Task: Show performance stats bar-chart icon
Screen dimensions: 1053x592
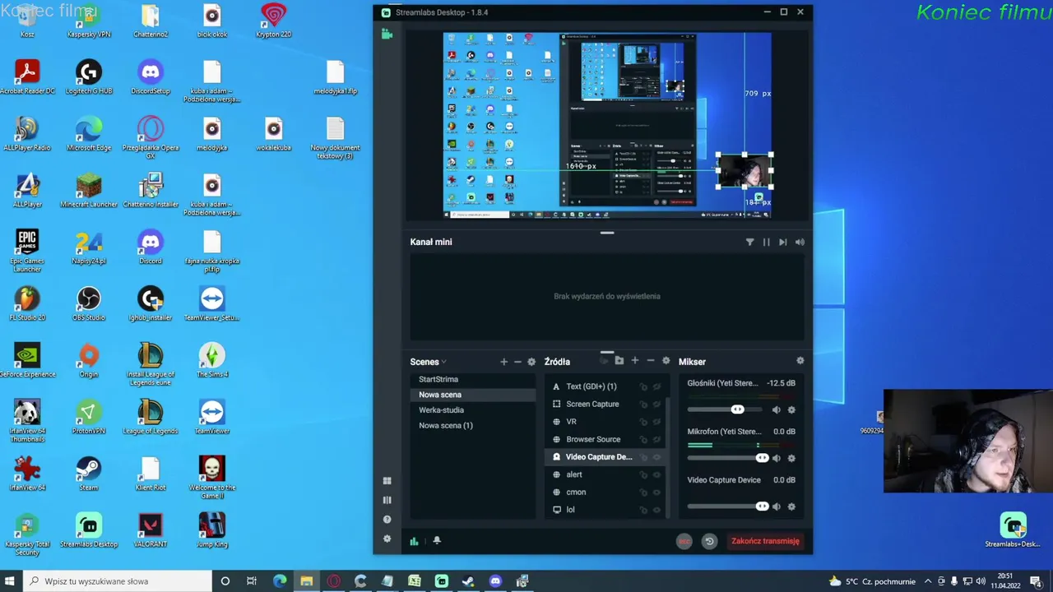Action: [x=414, y=541]
